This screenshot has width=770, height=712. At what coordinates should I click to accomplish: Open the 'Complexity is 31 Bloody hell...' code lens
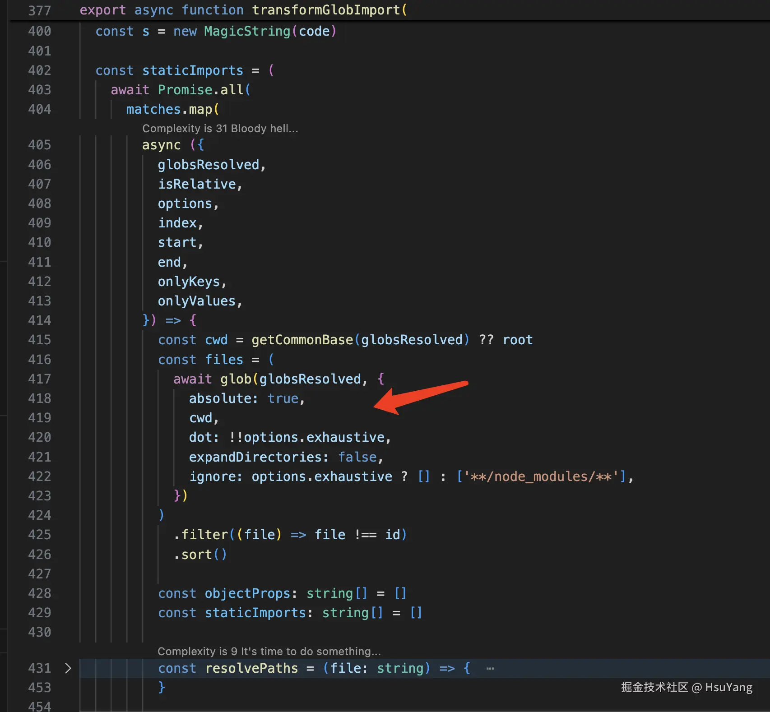click(x=220, y=129)
